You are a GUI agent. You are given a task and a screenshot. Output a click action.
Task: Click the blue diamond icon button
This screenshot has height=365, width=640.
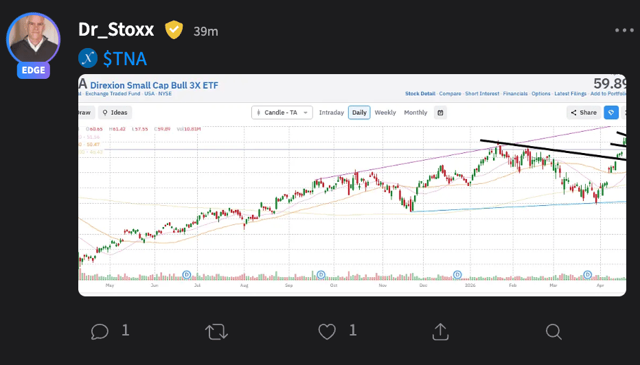pyautogui.click(x=611, y=113)
